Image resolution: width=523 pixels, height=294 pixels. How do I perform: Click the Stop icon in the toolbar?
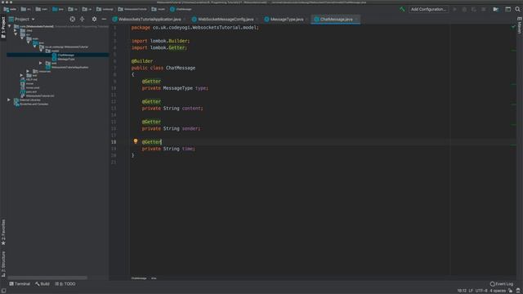click(483, 9)
